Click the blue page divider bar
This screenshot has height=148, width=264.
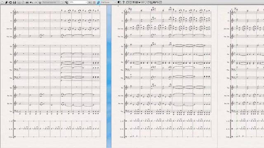[109, 76]
